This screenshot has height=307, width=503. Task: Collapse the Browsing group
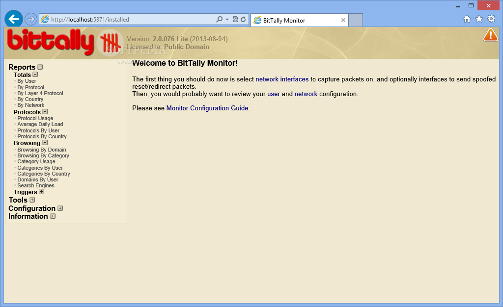coord(45,143)
